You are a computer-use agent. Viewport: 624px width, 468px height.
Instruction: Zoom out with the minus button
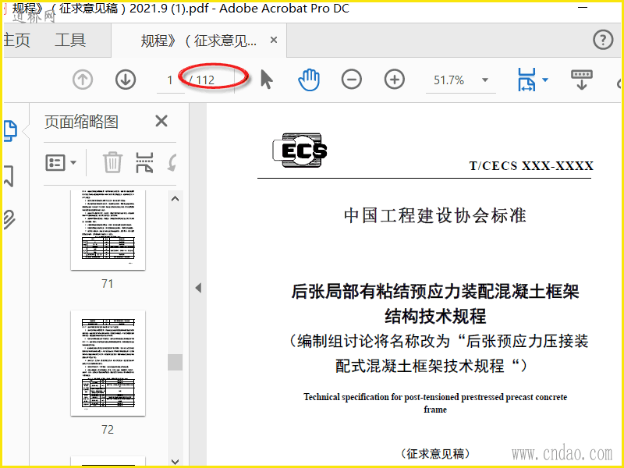point(352,80)
